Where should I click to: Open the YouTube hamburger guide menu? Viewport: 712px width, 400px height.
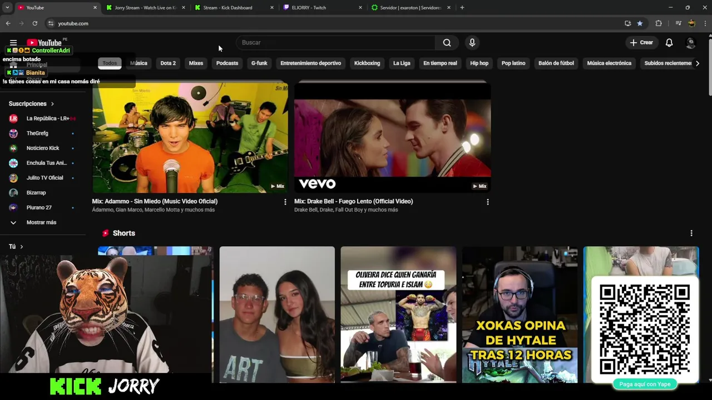13,42
